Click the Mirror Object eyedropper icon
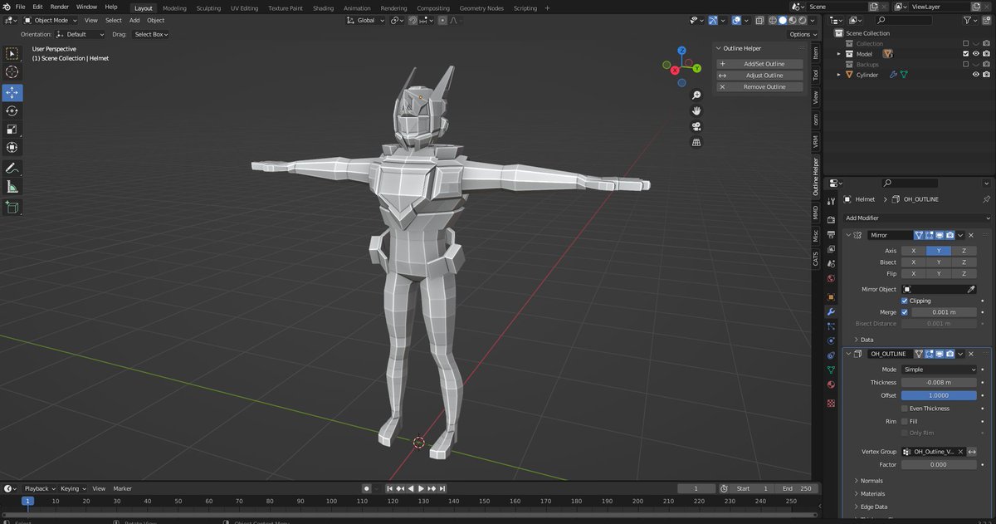Image resolution: width=996 pixels, height=524 pixels. [x=971, y=289]
